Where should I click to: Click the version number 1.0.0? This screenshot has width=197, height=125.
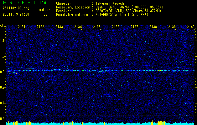(x=43, y=3)
